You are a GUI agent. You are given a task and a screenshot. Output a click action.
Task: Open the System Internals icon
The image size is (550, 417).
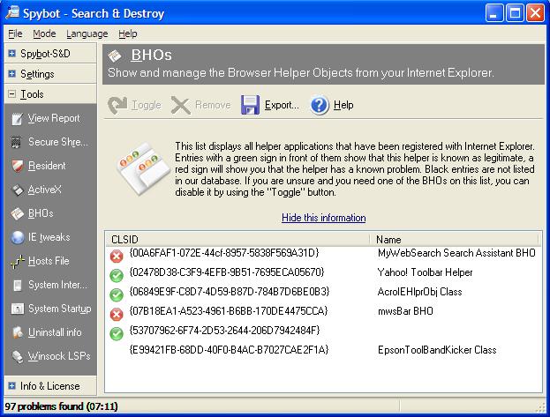point(17,285)
